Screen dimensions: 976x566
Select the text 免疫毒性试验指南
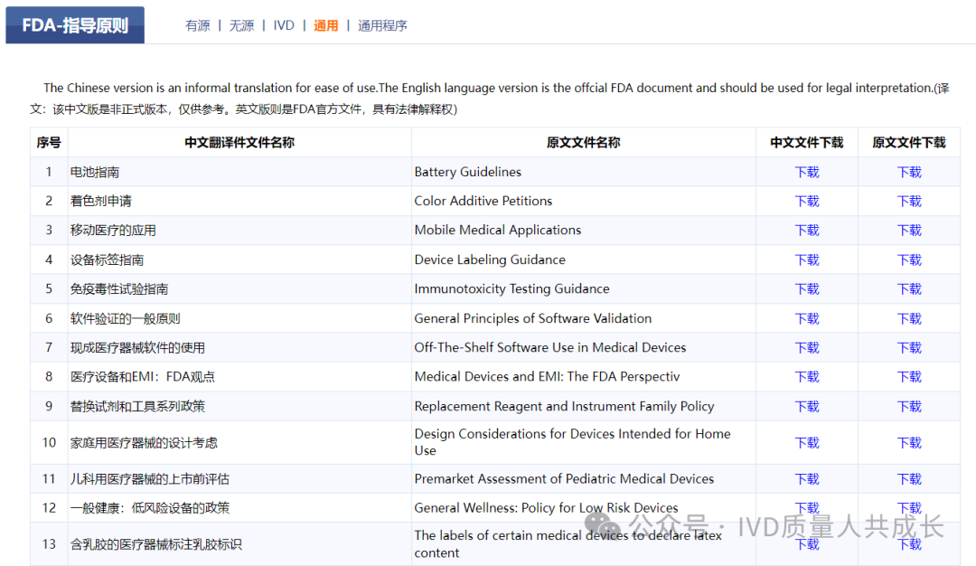[119, 289]
